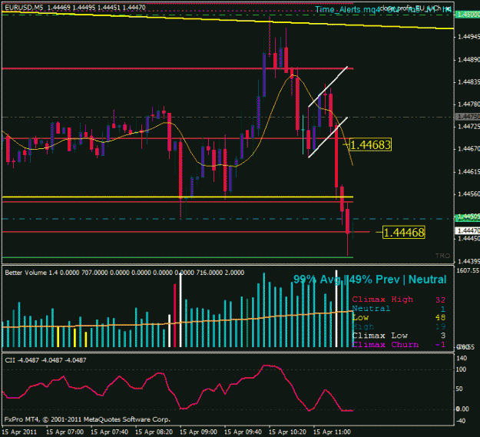The width and height of the screenshot is (480, 437).
Task: Click the yellow 1.44468 price label
Action: (x=404, y=233)
